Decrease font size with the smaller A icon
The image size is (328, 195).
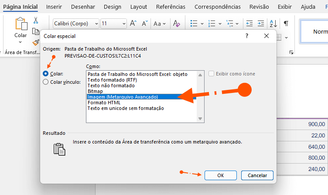tap(144, 24)
